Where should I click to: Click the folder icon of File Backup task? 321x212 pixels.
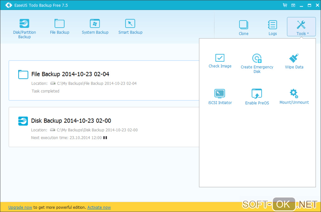click(23, 74)
